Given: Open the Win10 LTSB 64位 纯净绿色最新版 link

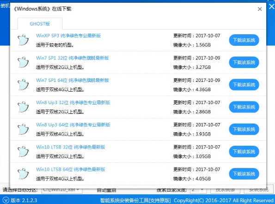Looking at the screenshot, I should (71, 169).
